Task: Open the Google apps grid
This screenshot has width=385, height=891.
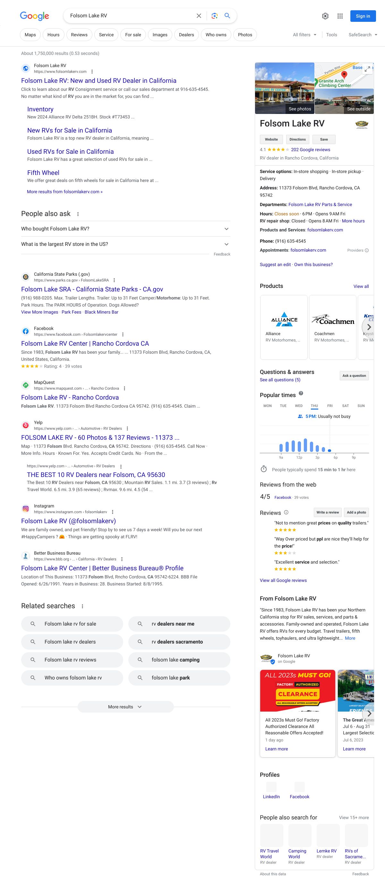Action: pos(340,16)
